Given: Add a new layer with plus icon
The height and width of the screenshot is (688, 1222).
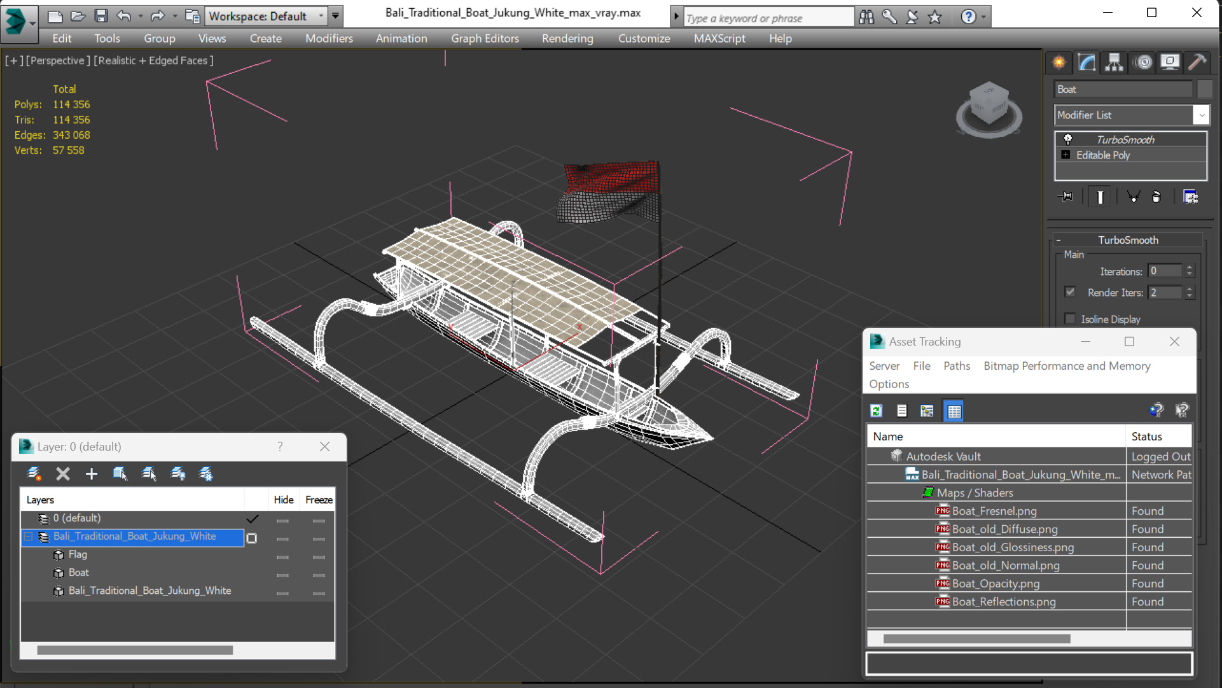Looking at the screenshot, I should pyautogui.click(x=92, y=474).
